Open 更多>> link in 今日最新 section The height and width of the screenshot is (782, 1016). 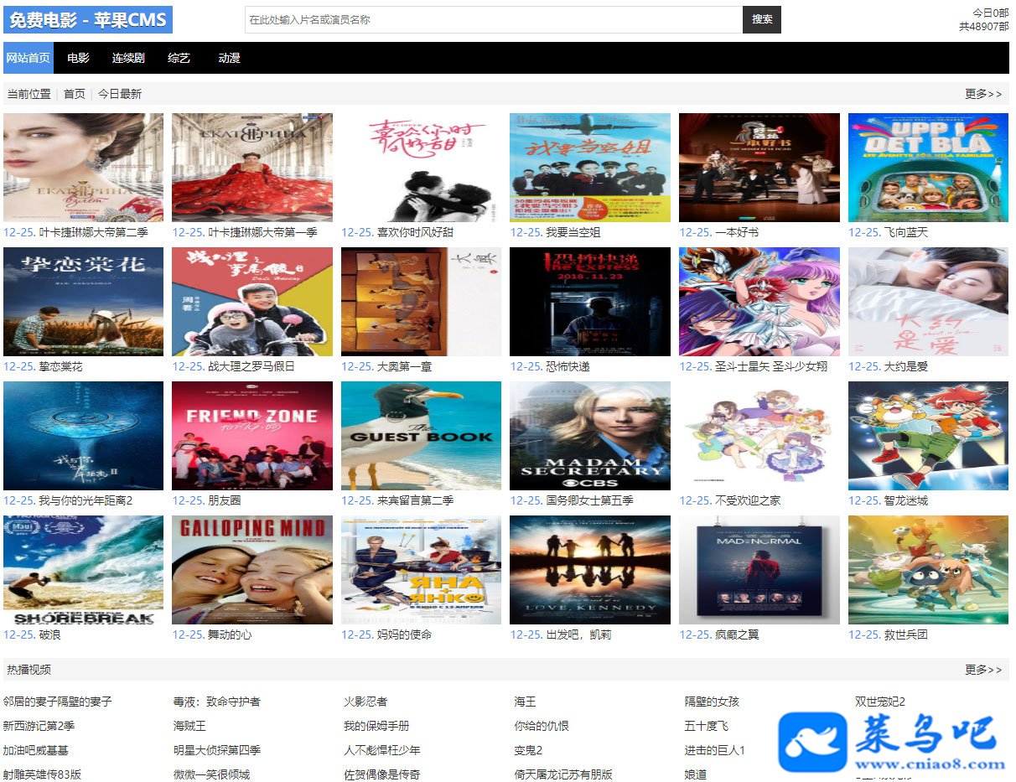coord(983,94)
